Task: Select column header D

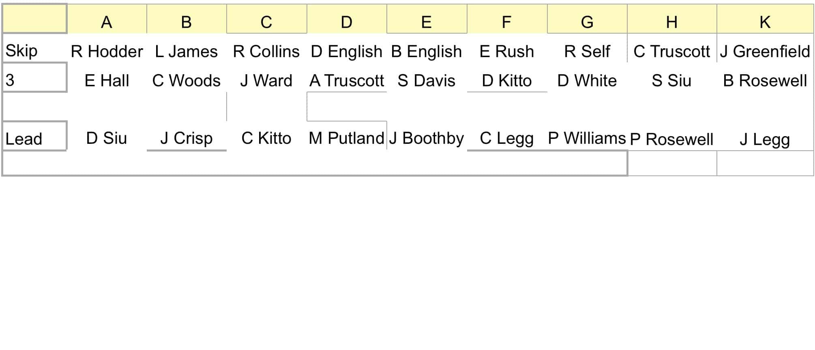Action: click(346, 22)
